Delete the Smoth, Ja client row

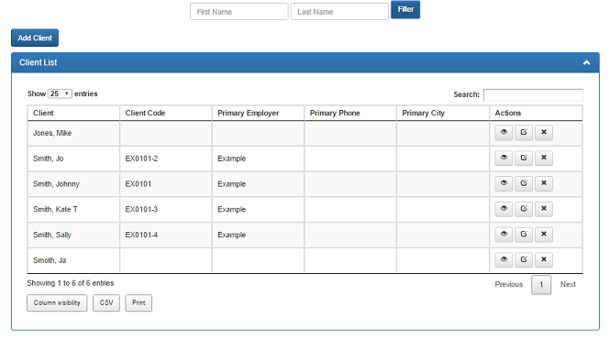click(x=544, y=259)
